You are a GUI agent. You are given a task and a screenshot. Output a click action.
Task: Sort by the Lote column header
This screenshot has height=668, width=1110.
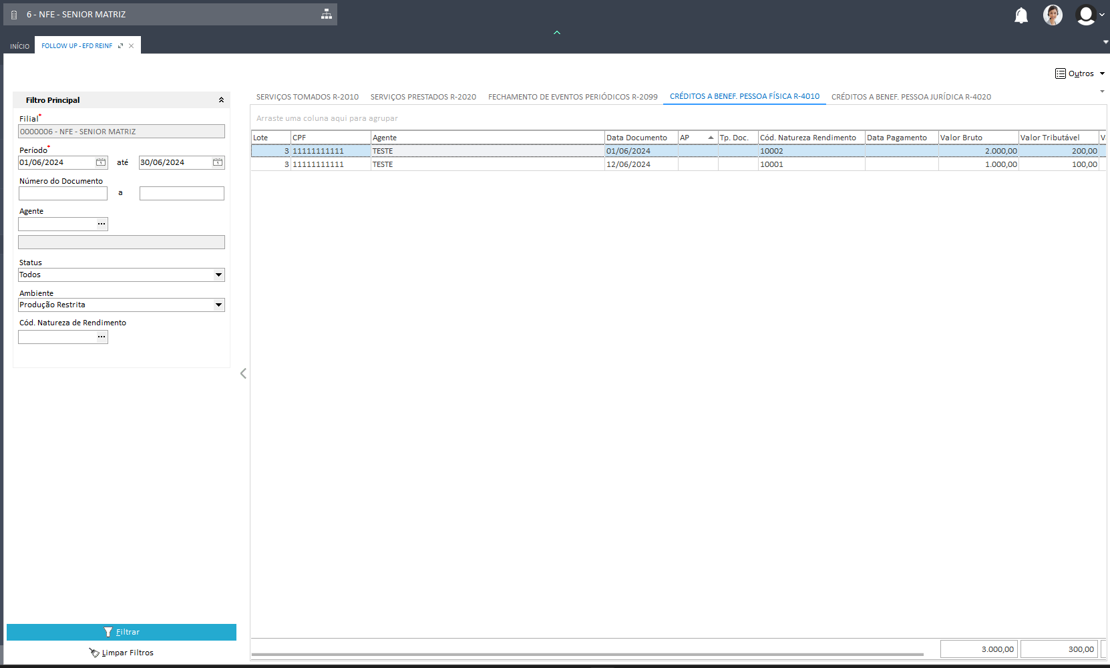[271, 138]
